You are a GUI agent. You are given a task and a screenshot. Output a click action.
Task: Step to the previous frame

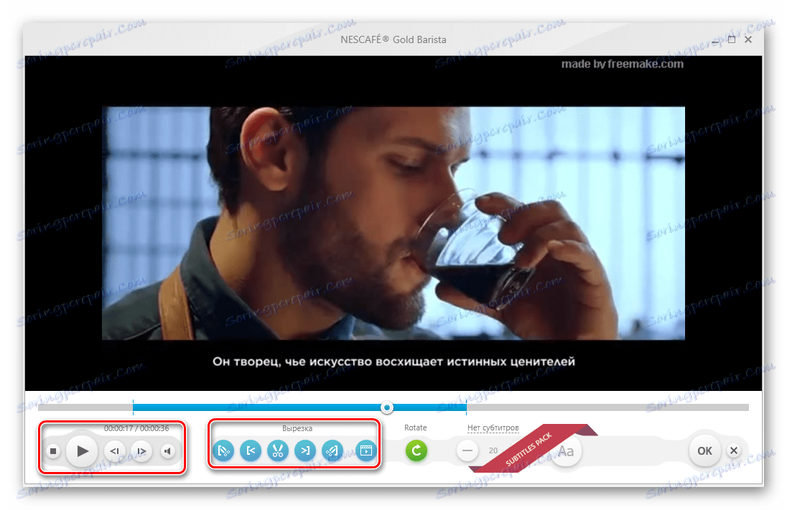click(115, 451)
